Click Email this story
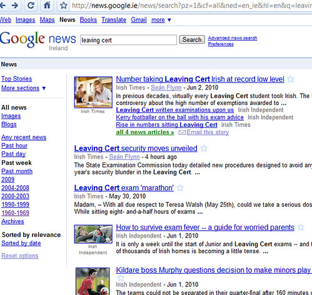This screenshot has width=312, height=295. (208, 132)
